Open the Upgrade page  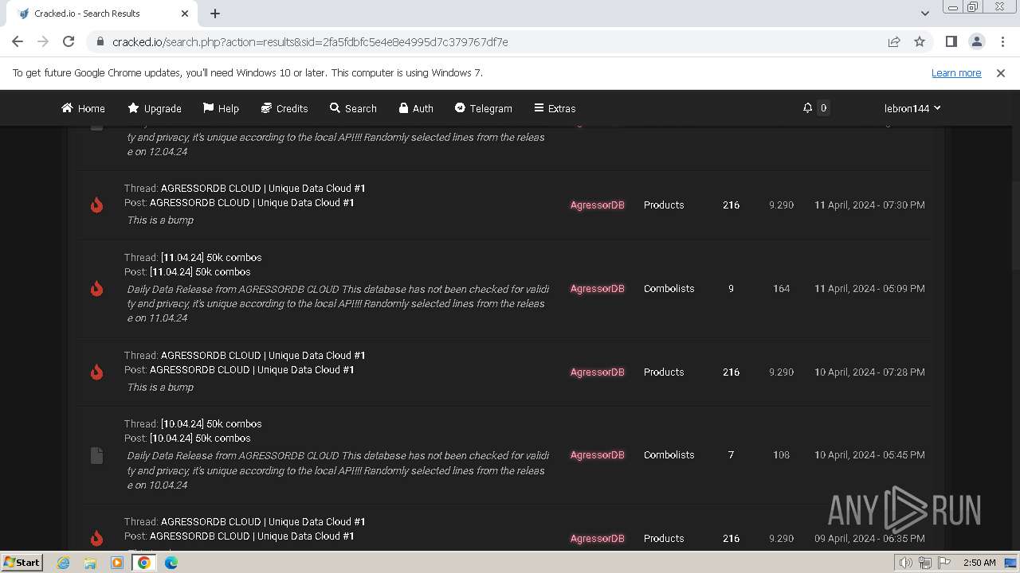point(155,108)
